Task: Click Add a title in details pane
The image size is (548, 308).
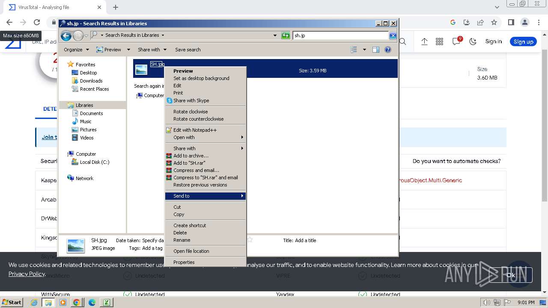Action: coord(306,240)
